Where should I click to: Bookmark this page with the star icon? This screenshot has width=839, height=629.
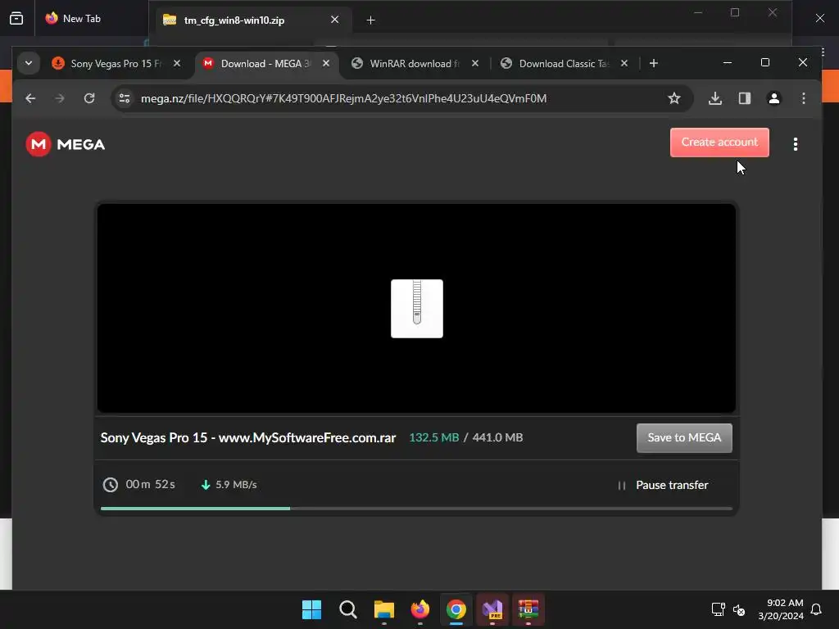674,98
